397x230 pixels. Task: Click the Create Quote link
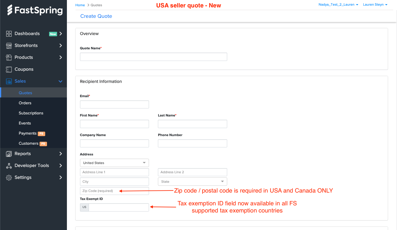coord(96,16)
